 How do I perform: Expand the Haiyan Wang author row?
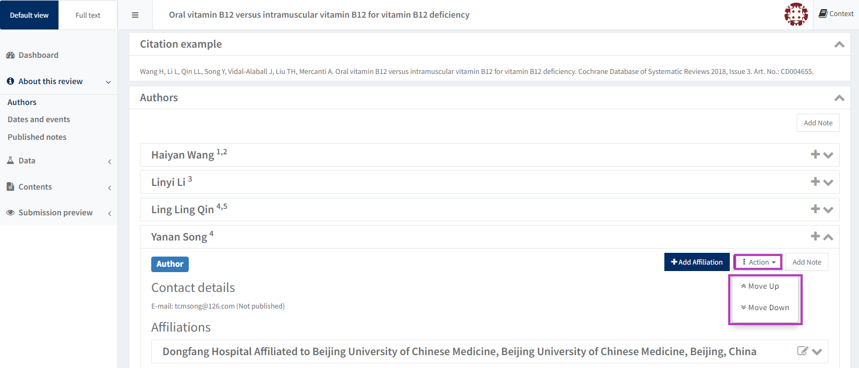click(x=828, y=155)
